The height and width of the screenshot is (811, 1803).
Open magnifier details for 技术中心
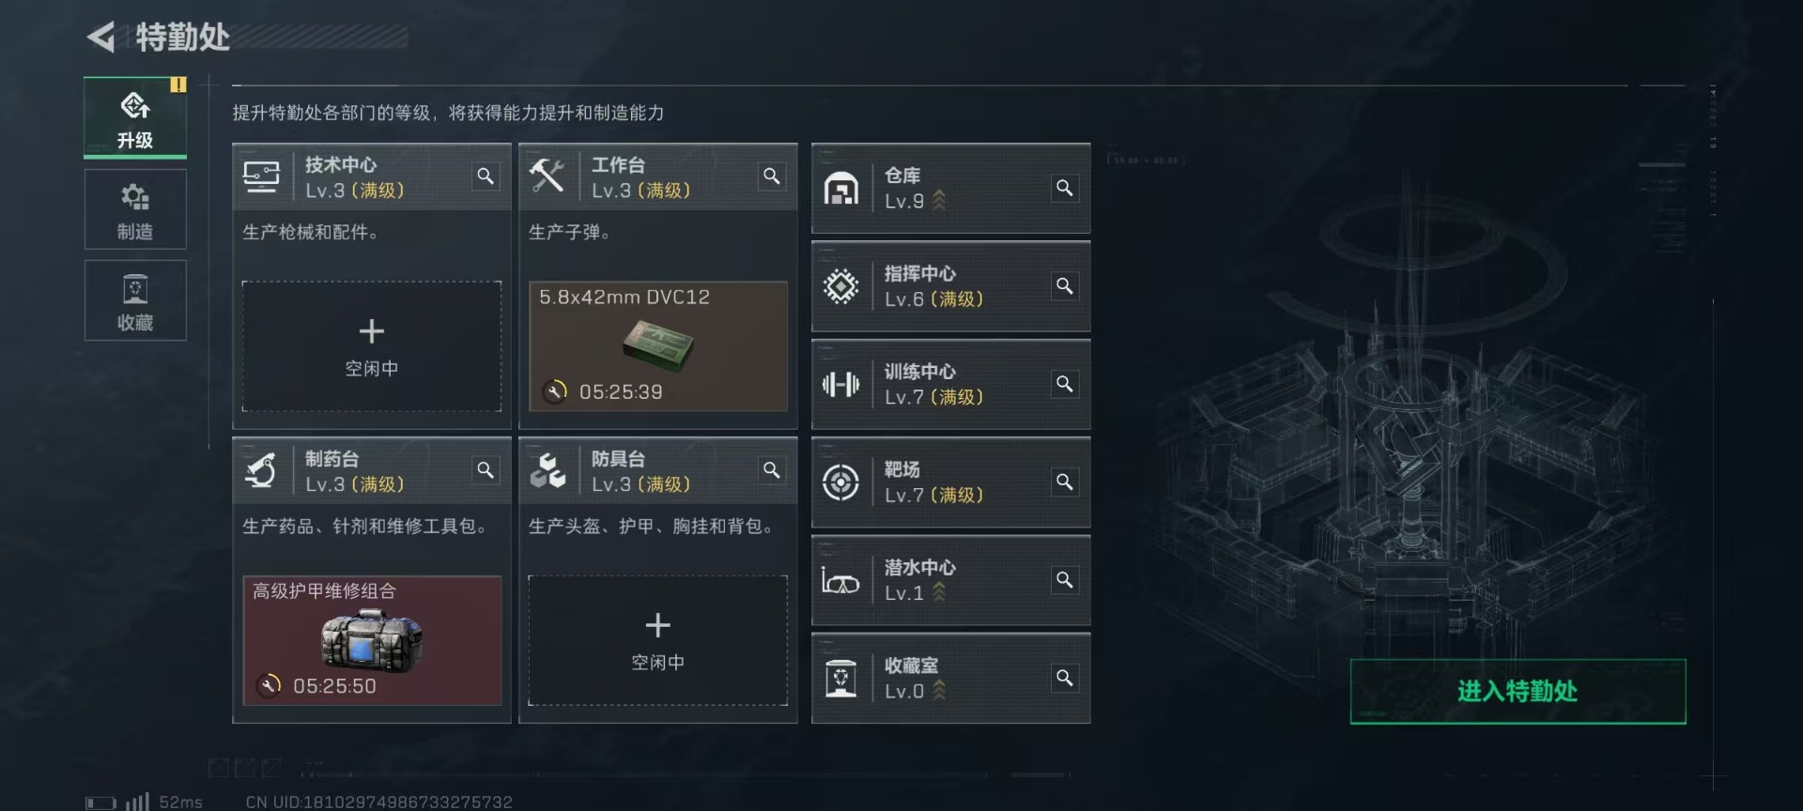click(x=485, y=176)
